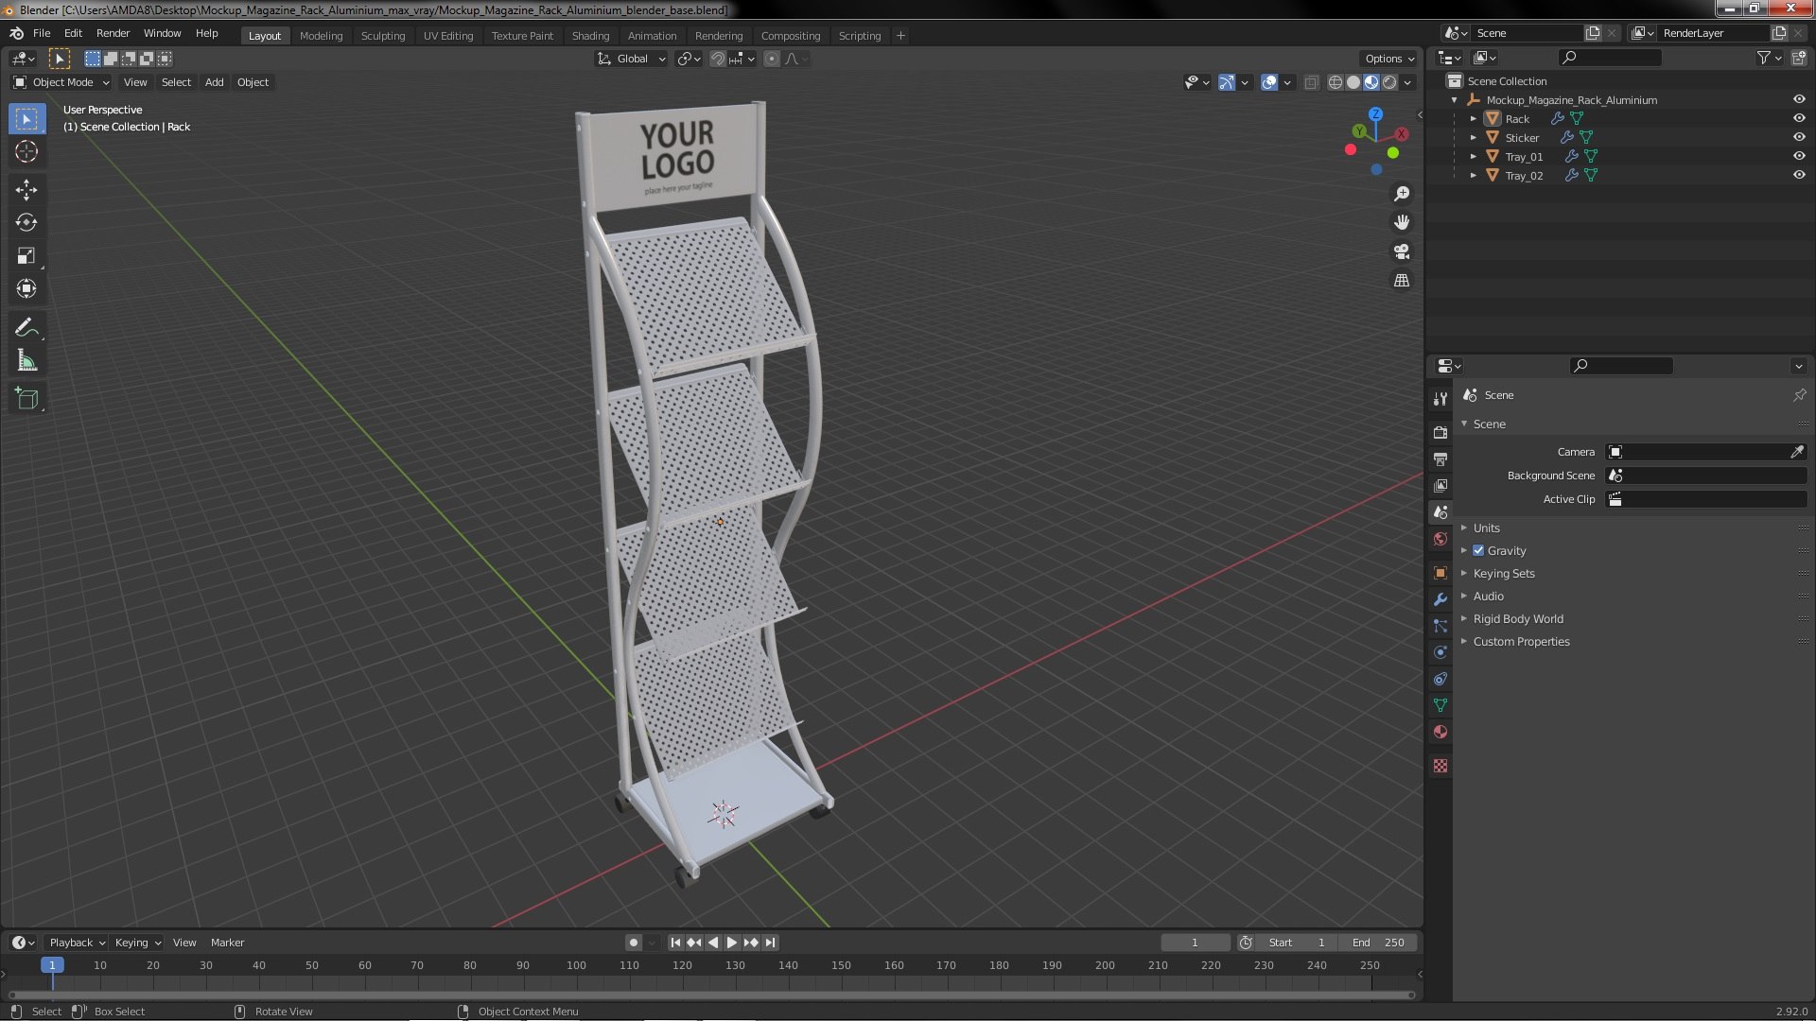Click the timeline playhead at frame 1
This screenshot has height=1021, width=1816.
52,965
